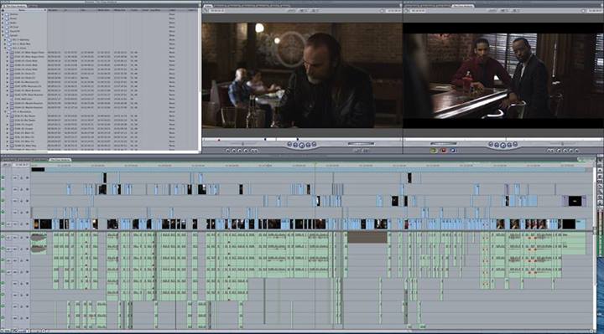604x334 pixels.
Task: Click Go to Next Edit in the Canvas transport
Action: point(515,145)
